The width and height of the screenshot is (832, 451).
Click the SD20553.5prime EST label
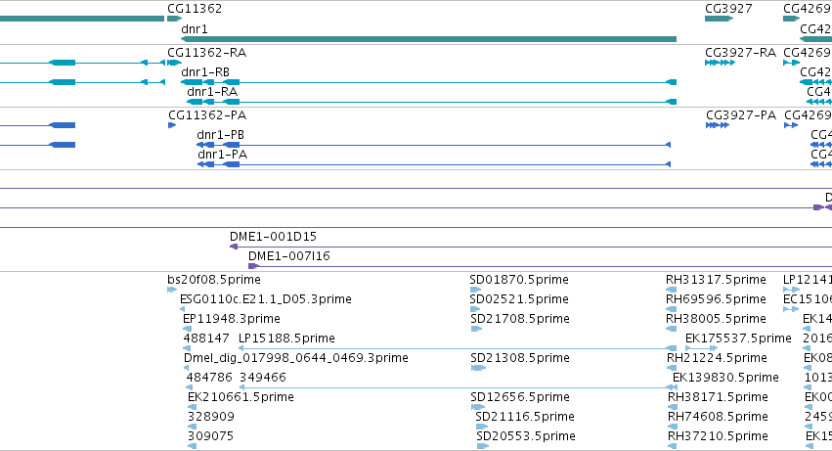526,436
